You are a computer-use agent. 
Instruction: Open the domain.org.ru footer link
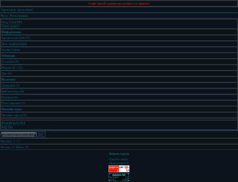tap(119, 153)
